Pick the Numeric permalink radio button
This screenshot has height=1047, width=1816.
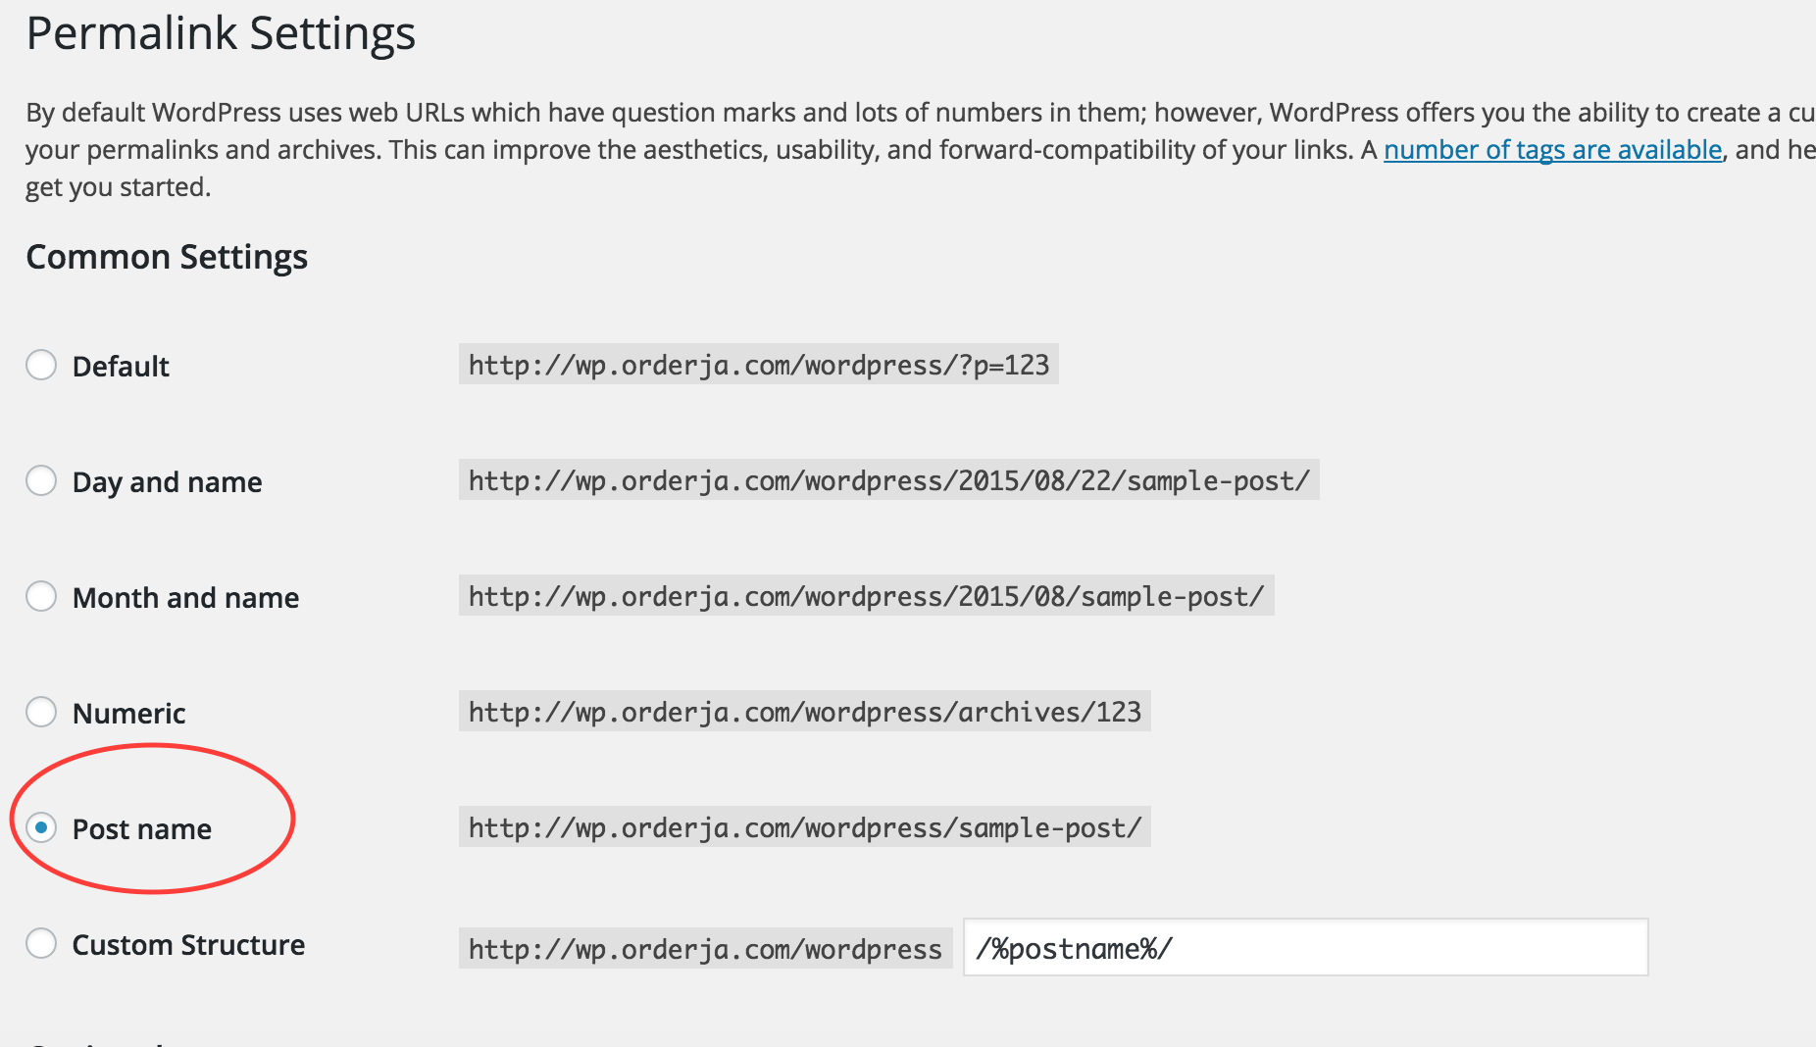[41, 713]
